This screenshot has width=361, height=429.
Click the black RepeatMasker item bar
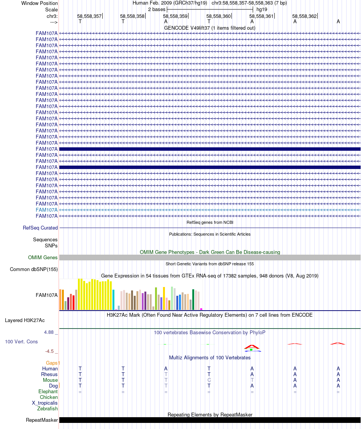tap(210, 420)
